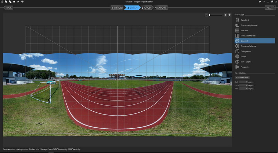Pick Orthographic projection
The image size is (278, 153).
pyautogui.click(x=255, y=51)
